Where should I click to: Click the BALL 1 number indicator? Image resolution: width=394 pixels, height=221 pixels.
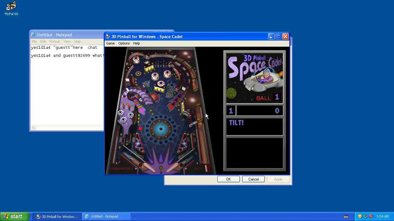277,98
